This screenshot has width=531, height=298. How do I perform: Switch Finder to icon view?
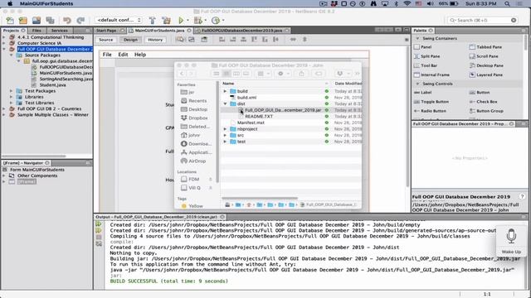click(x=216, y=74)
